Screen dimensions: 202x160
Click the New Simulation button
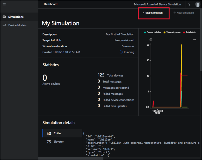tap(184, 13)
